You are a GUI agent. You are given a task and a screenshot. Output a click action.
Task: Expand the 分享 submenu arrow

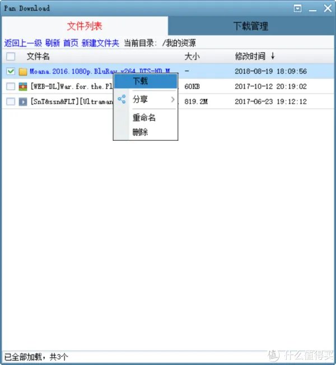(x=172, y=99)
